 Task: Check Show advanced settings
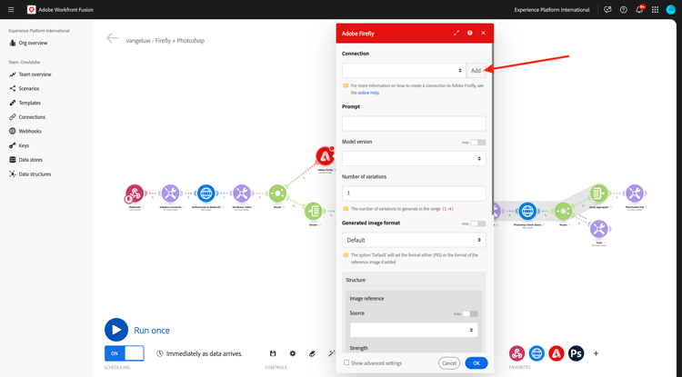pos(346,362)
